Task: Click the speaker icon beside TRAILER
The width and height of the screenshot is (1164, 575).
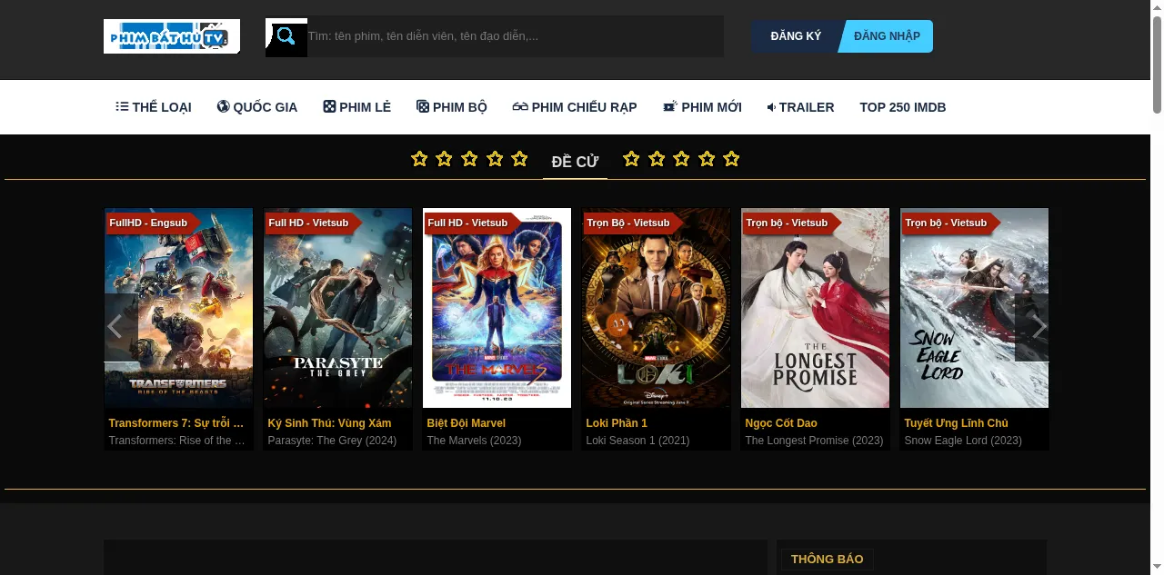Action: tap(771, 107)
